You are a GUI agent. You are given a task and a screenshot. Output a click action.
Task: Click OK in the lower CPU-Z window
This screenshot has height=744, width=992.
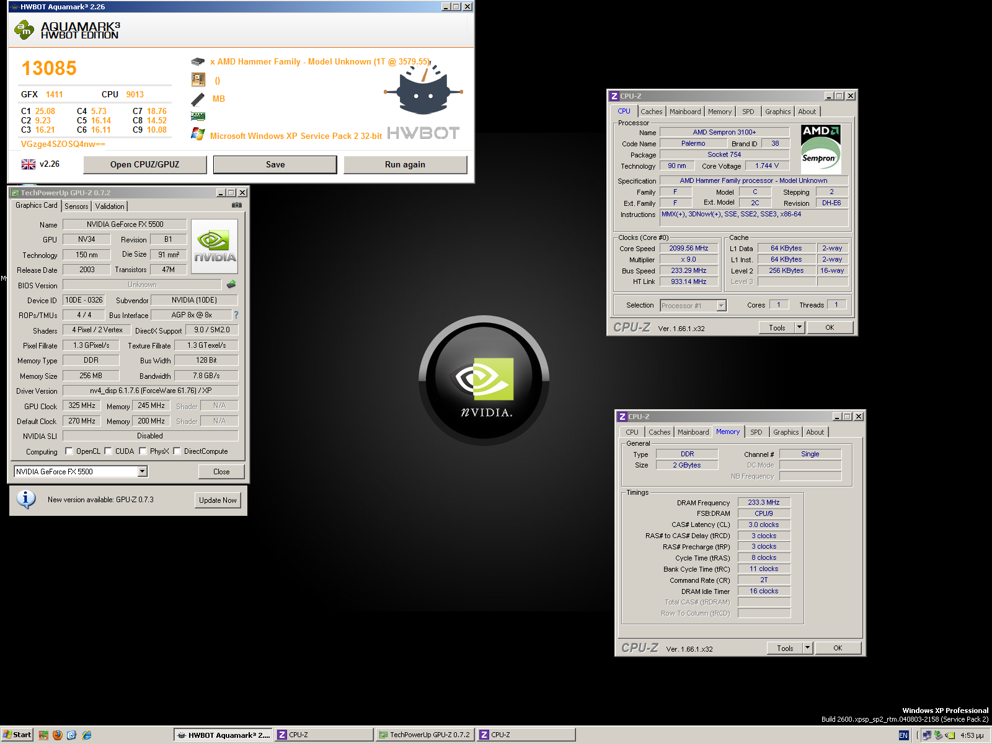[x=838, y=648]
